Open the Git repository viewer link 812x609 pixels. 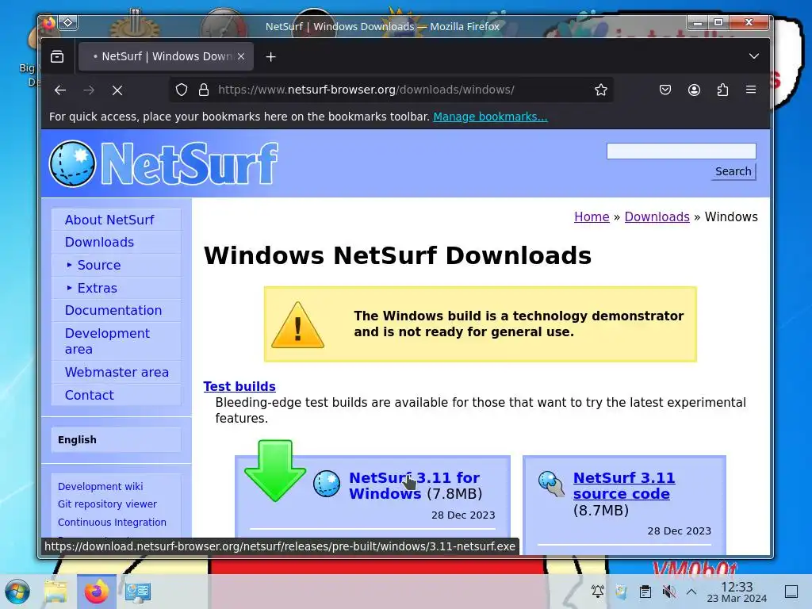(x=107, y=504)
